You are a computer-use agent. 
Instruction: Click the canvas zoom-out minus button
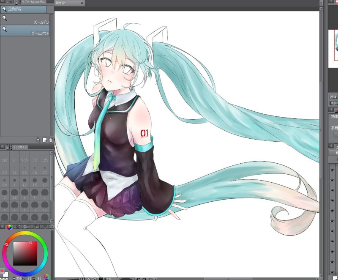[89, 279]
